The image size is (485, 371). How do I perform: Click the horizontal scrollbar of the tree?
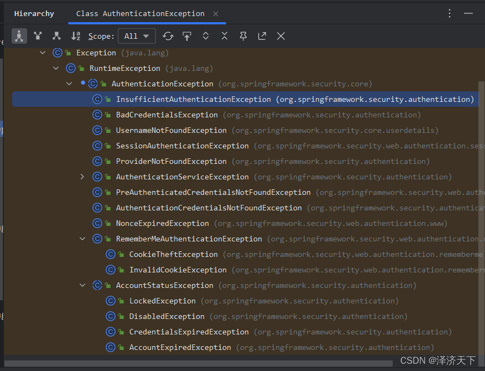(x=198, y=363)
